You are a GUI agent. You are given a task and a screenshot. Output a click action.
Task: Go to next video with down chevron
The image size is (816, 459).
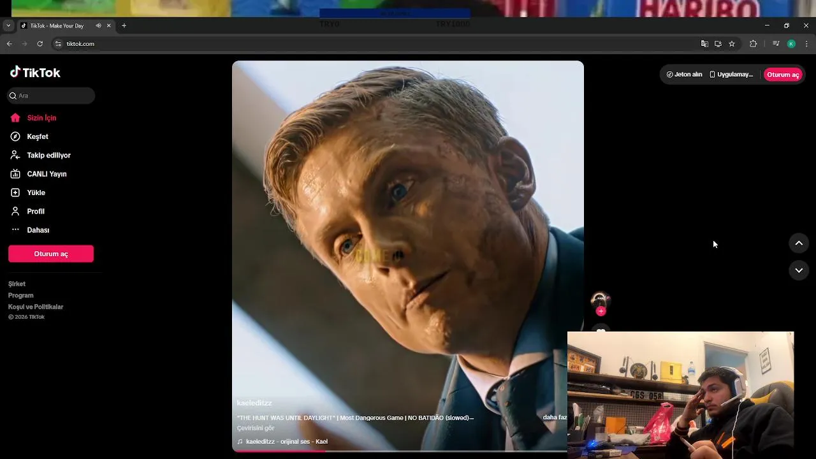click(x=799, y=270)
